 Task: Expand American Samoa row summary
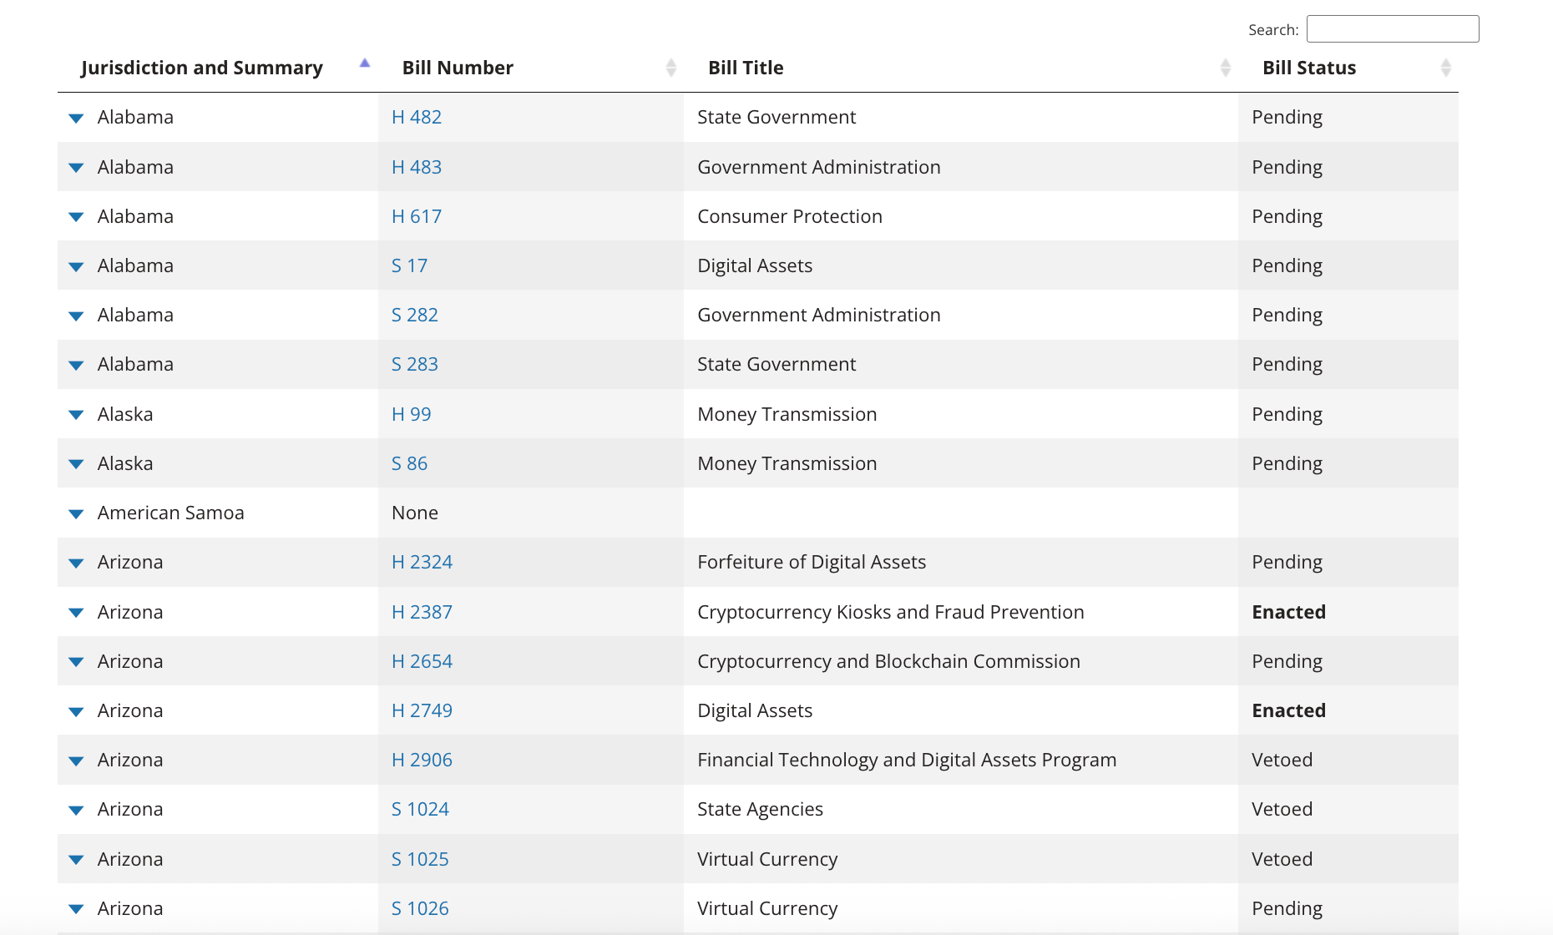[x=76, y=514]
